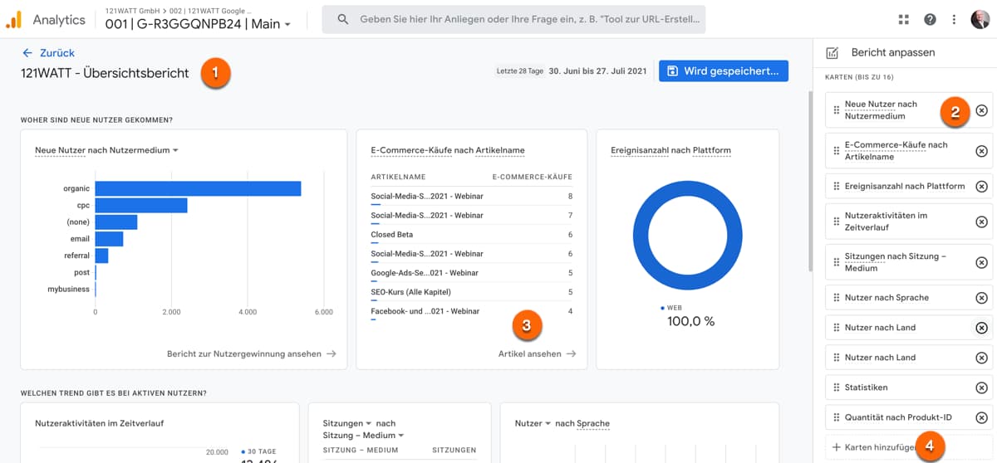This screenshot has height=463, width=997.
Task: Click the Ereignisanzahl nach Plattform card title
Action: (670, 150)
